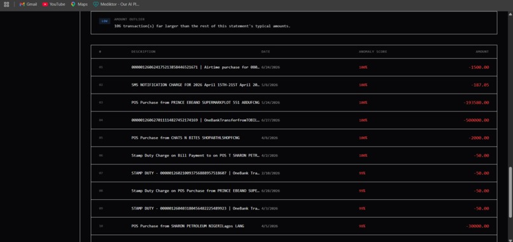
Task: Click the 99% score dated 6/28/2026
Action: [x=362, y=191]
